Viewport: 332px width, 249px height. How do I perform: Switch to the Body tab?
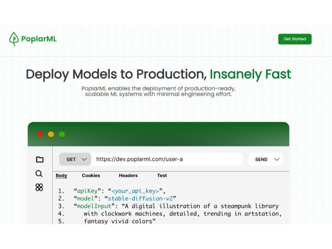click(x=61, y=176)
